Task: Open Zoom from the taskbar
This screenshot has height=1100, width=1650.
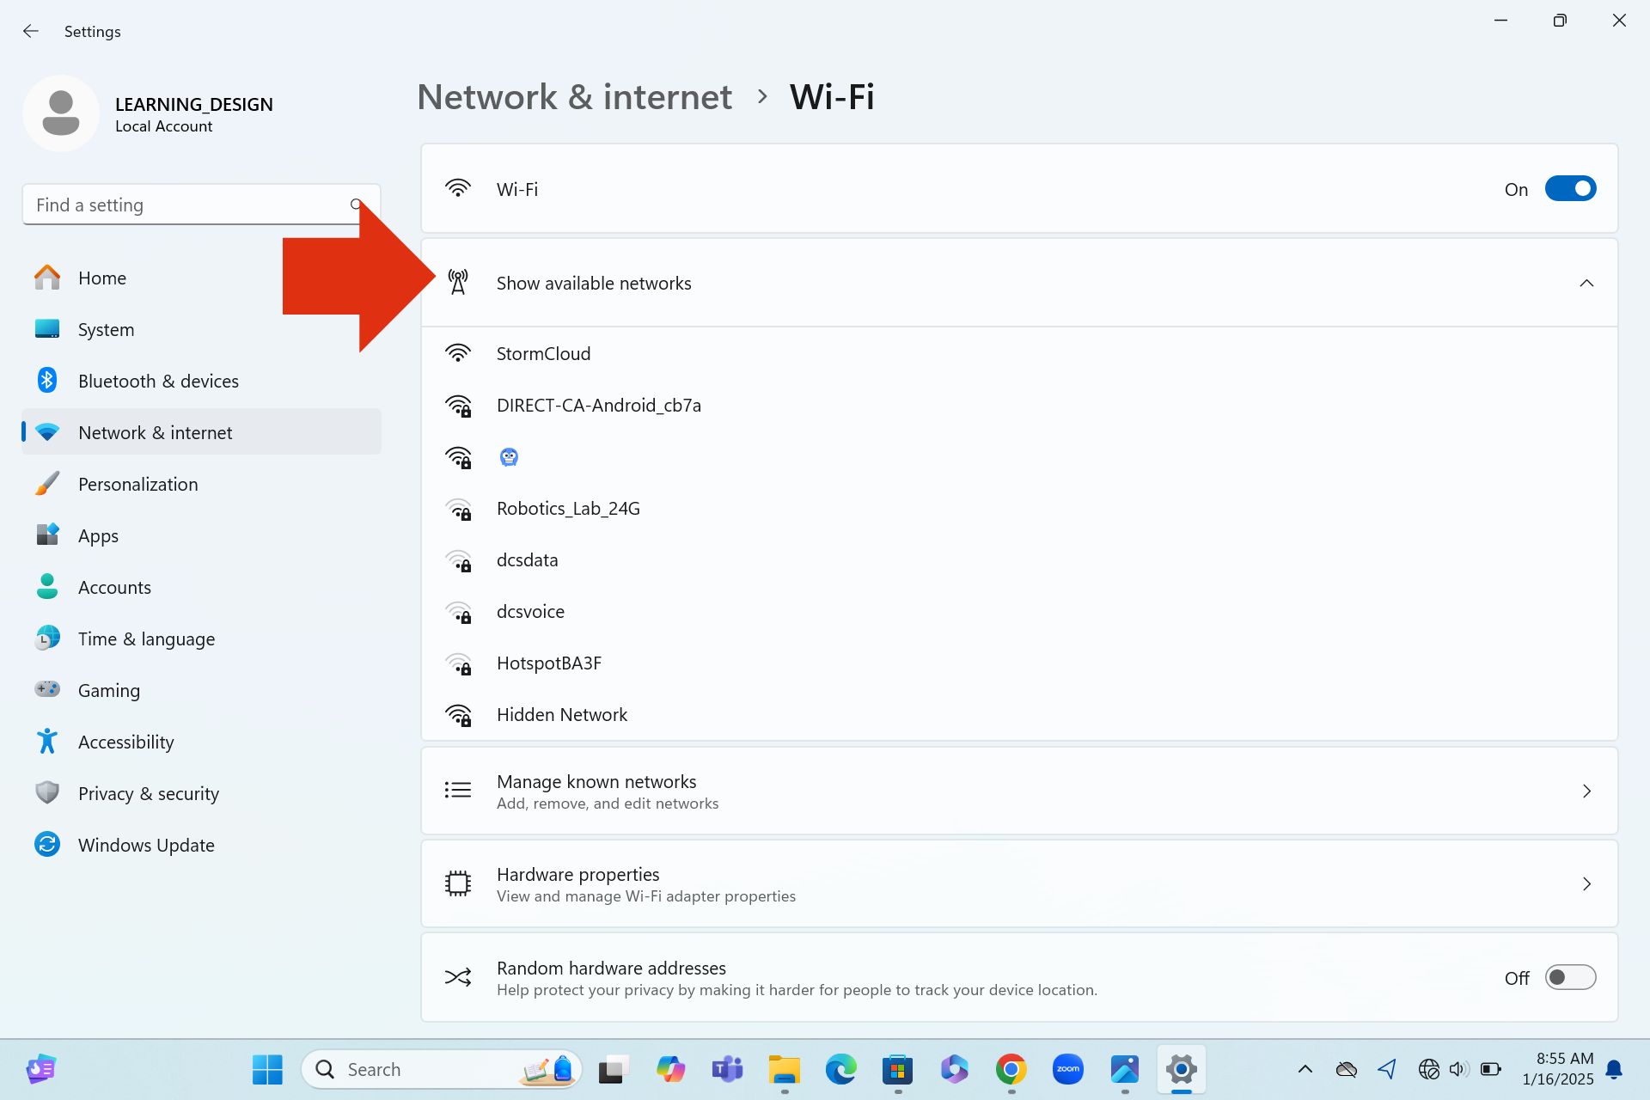Action: point(1067,1069)
